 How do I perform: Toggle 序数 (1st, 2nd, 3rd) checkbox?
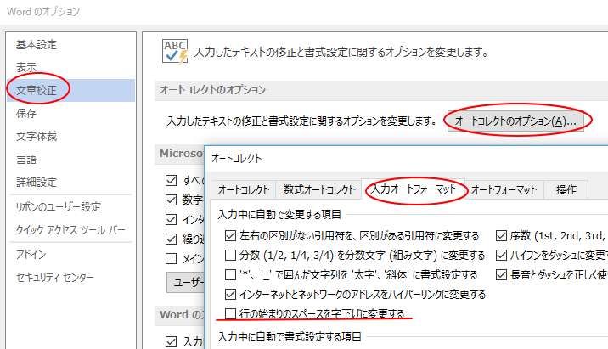click(501, 235)
